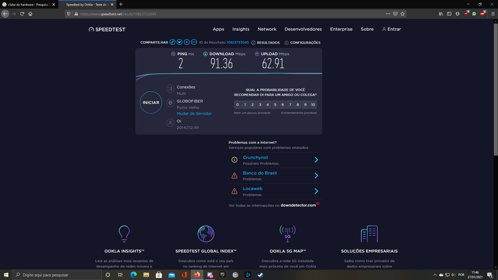Share the result on Facebook
498x280 pixels.
(187, 42)
